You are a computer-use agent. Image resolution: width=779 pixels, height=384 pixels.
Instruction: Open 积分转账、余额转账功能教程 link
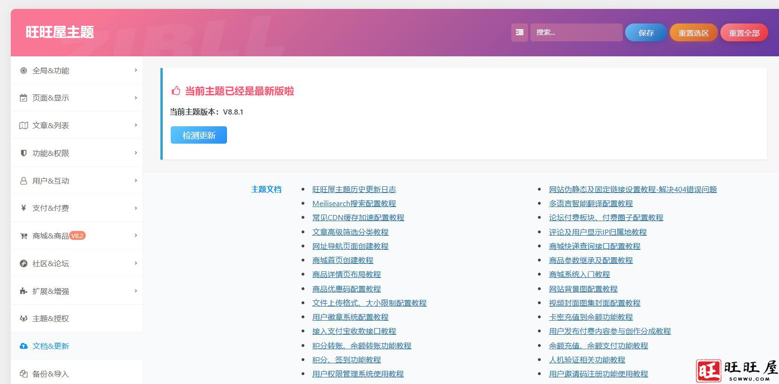coord(362,346)
